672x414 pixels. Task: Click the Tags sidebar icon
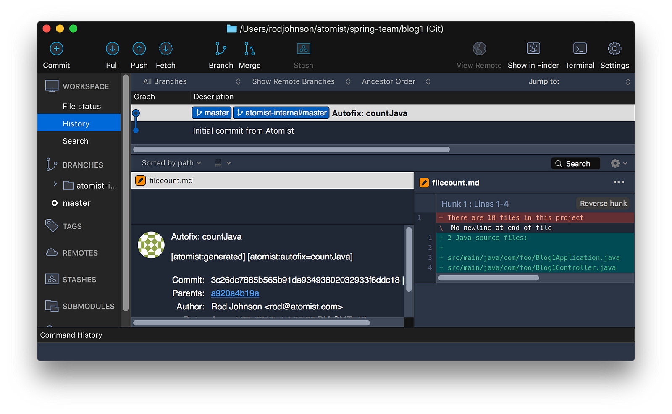52,225
